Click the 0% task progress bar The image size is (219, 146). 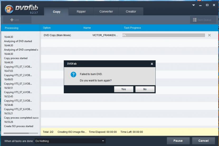pyautogui.click(x=164, y=35)
